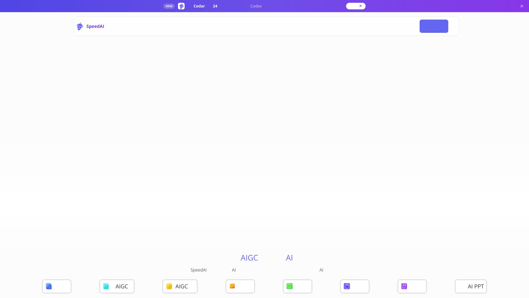Open the orange pencil icon card
This screenshot has height=298, width=529.
[x=240, y=286]
